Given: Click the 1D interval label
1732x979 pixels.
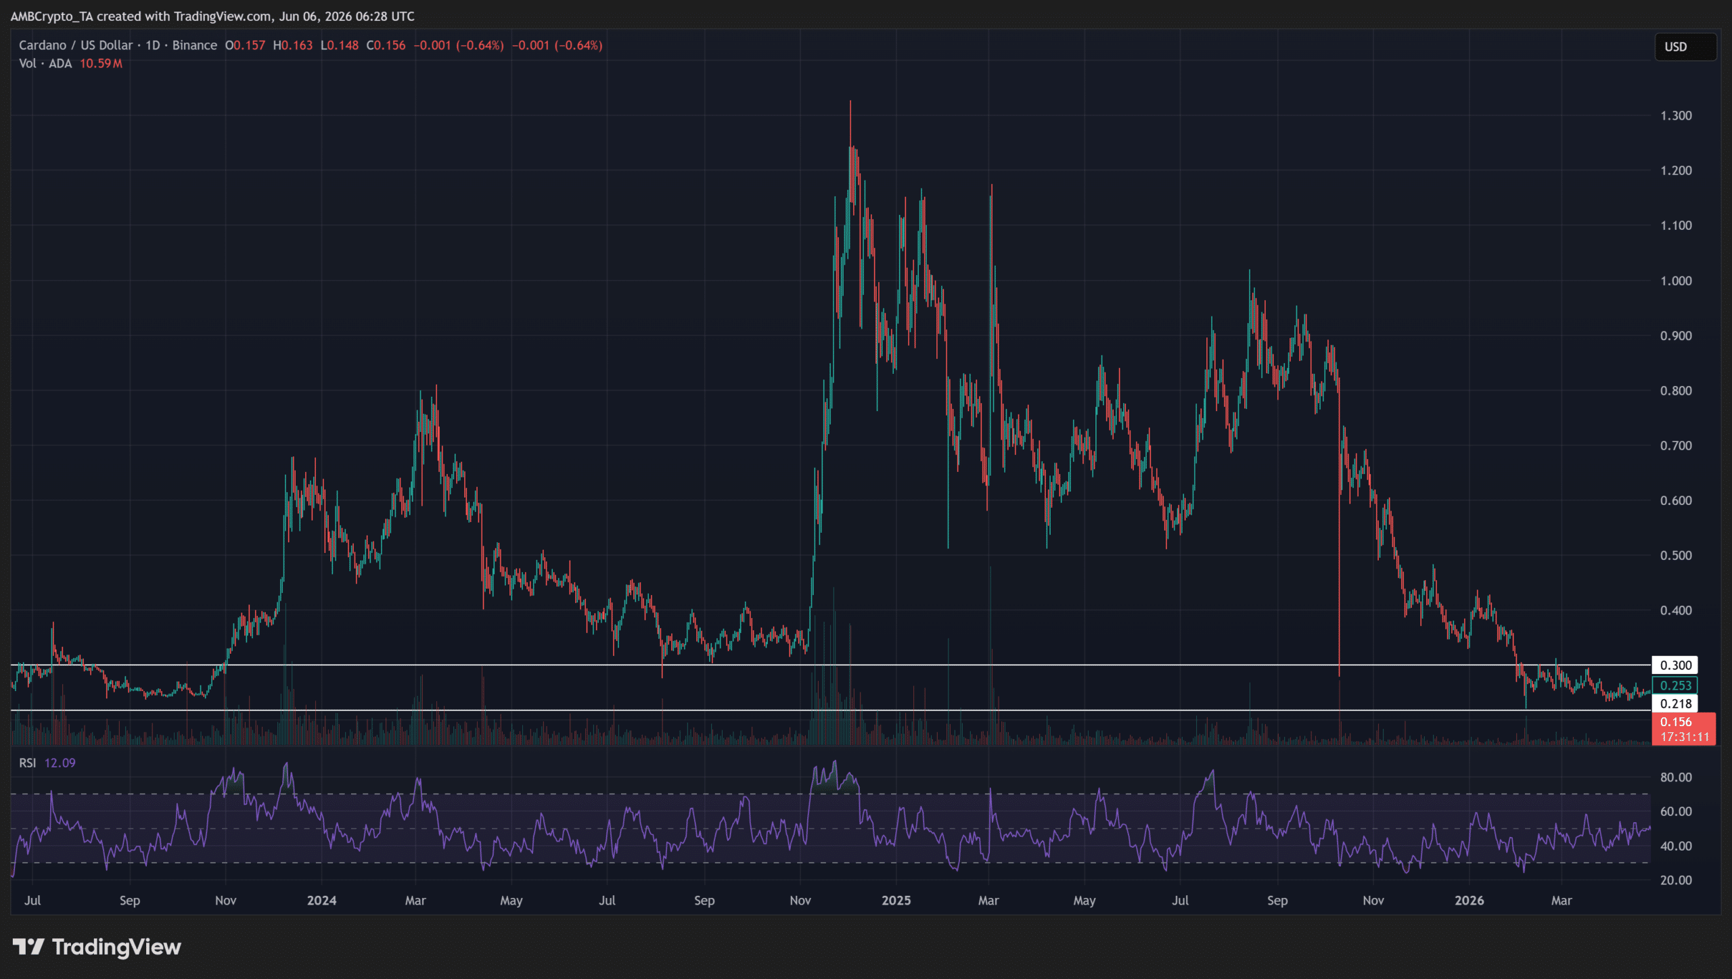Looking at the screenshot, I should [153, 45].
